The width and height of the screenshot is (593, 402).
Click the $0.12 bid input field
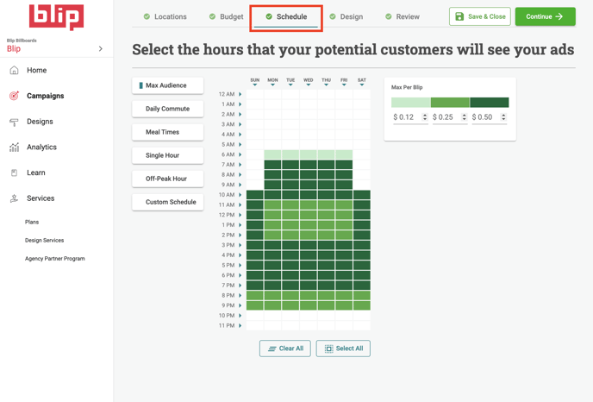pyautogui.click(x=410, y=117)
